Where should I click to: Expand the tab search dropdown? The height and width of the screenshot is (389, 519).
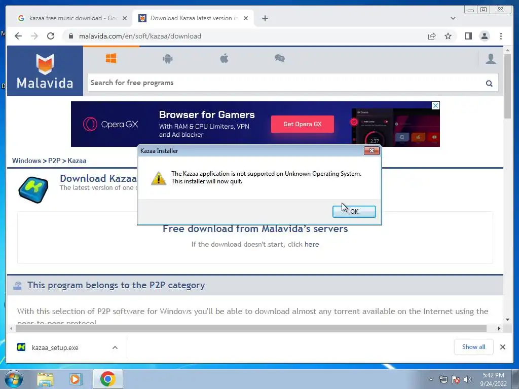coord(453,18)
